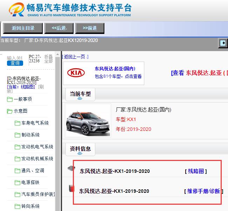The image size is (228, 211).
Task: Click 东风悦达.起亚-KX1-2019-2020 text in 线路图 row
Action: click(115, 171)
